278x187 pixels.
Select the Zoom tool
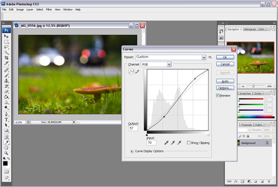(6, 153)
